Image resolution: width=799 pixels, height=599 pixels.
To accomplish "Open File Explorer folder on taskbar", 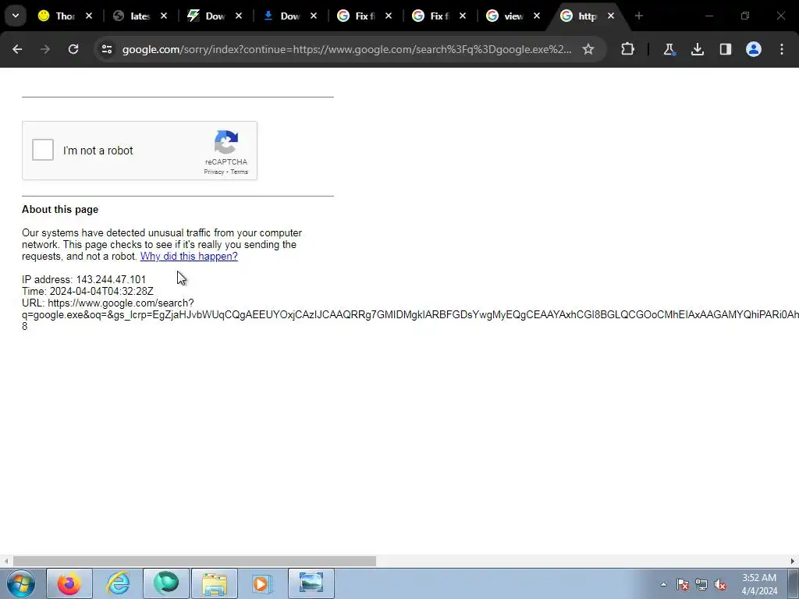I will coord(215,583).
